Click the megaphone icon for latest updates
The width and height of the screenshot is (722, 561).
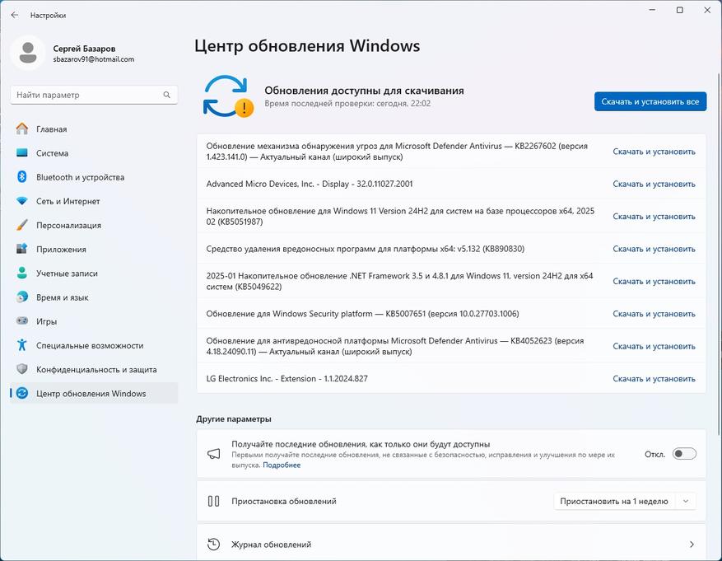point(214,454)
